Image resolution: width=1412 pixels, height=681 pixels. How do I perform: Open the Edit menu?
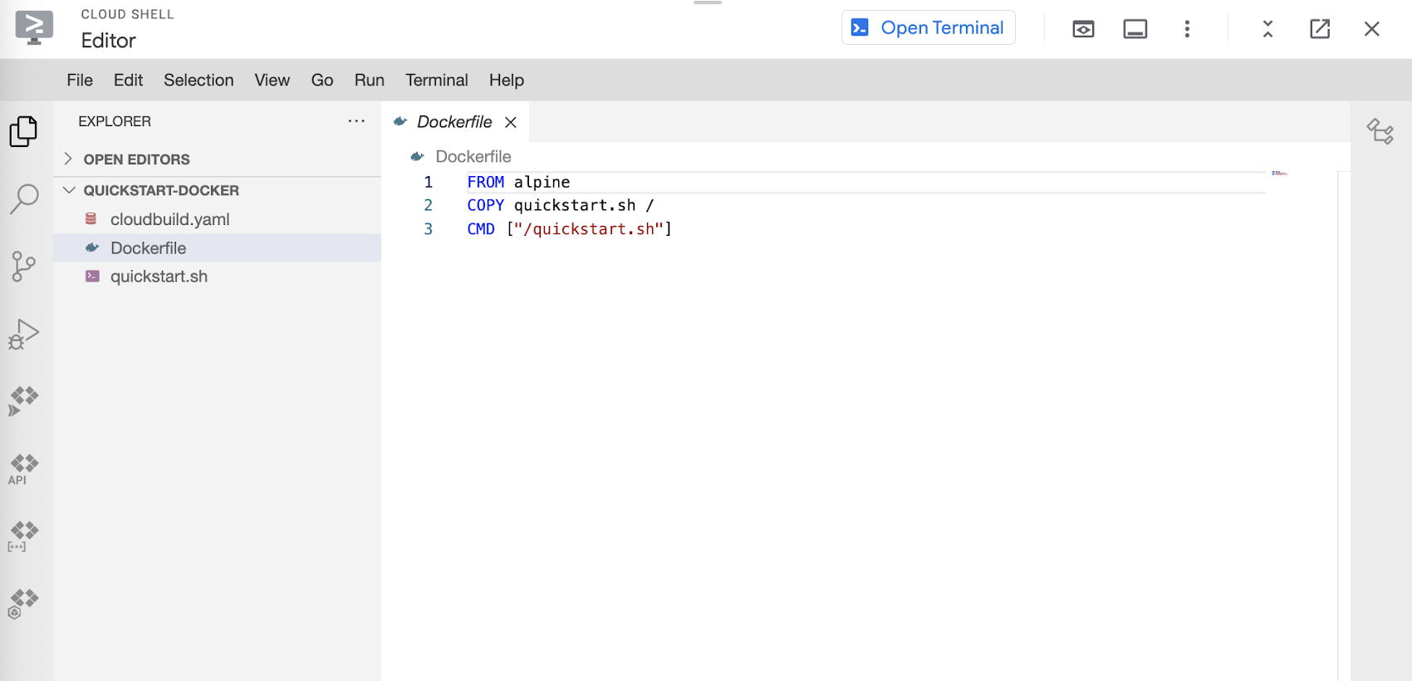coord(128,80)
